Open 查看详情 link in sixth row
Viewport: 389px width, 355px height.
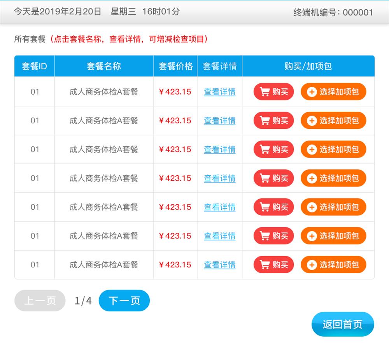point(219,236)
